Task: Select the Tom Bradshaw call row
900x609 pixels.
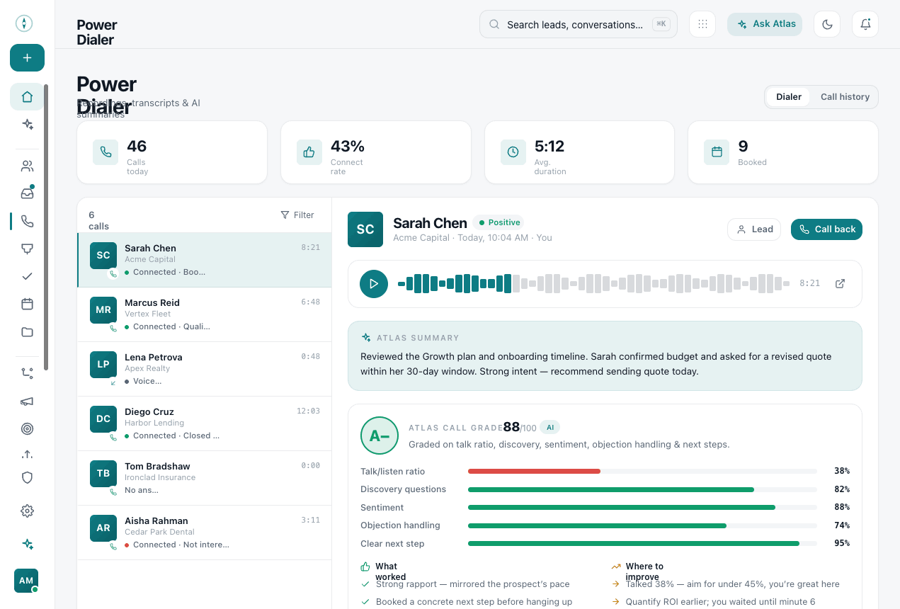Action: click(204, 478)
